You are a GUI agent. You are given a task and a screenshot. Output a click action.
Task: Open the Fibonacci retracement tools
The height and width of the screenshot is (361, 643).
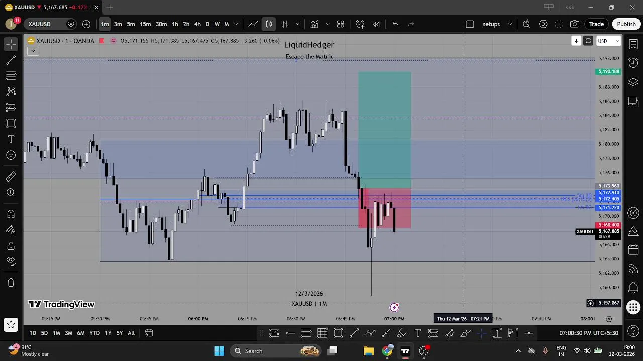click(11, 76)
